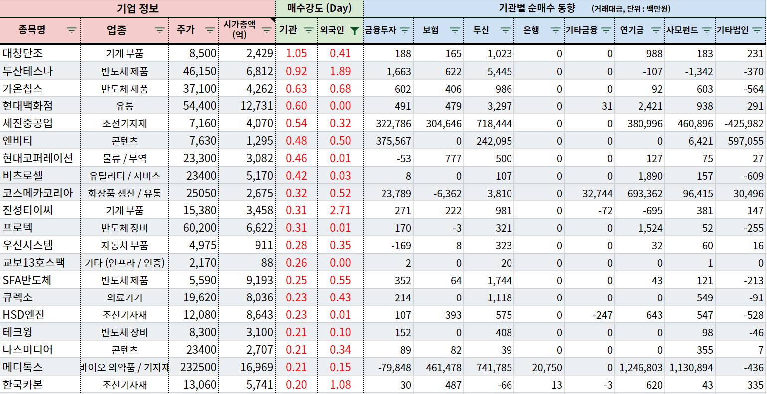This screenshot has height=394, width=767.
Task: Select the 엔비티 stock name cell
Action: tap(40, 140)
